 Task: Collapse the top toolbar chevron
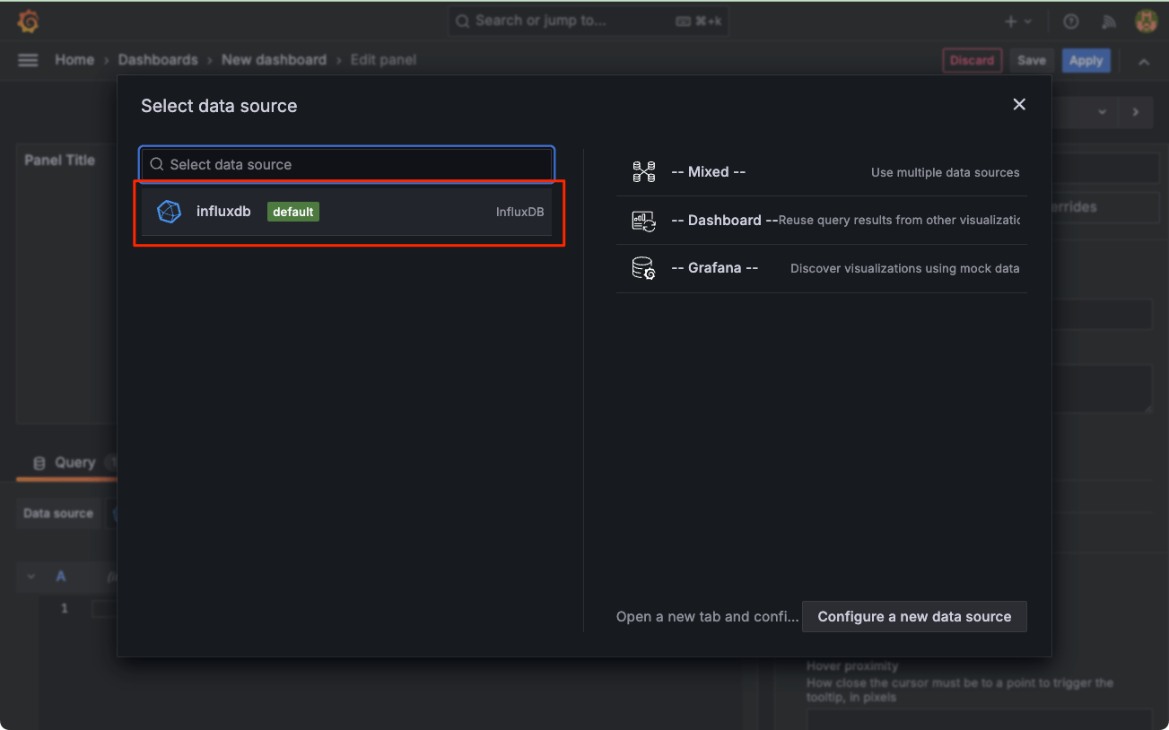(x=1144, y=61)
